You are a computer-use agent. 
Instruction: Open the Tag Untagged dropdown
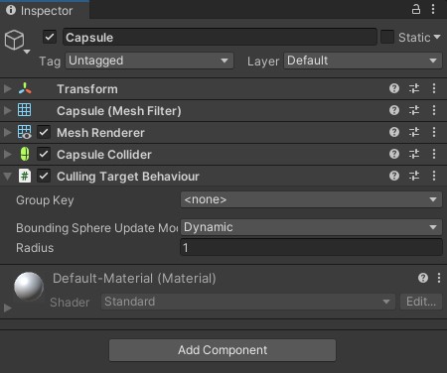[x=149, y=61]
